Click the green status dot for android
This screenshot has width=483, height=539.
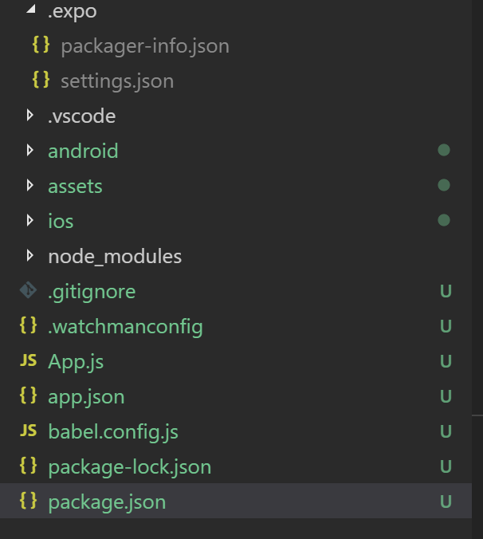tap(444, 150)
